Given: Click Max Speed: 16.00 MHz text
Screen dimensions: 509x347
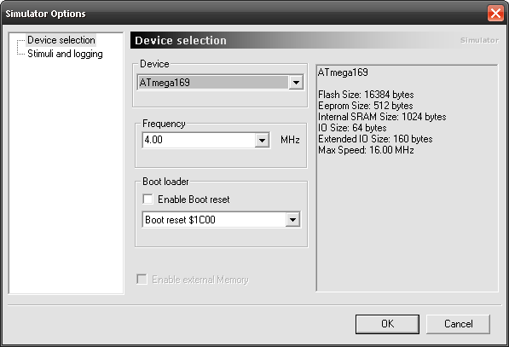Looking at the screenshot, I should (x=366, y=150).
